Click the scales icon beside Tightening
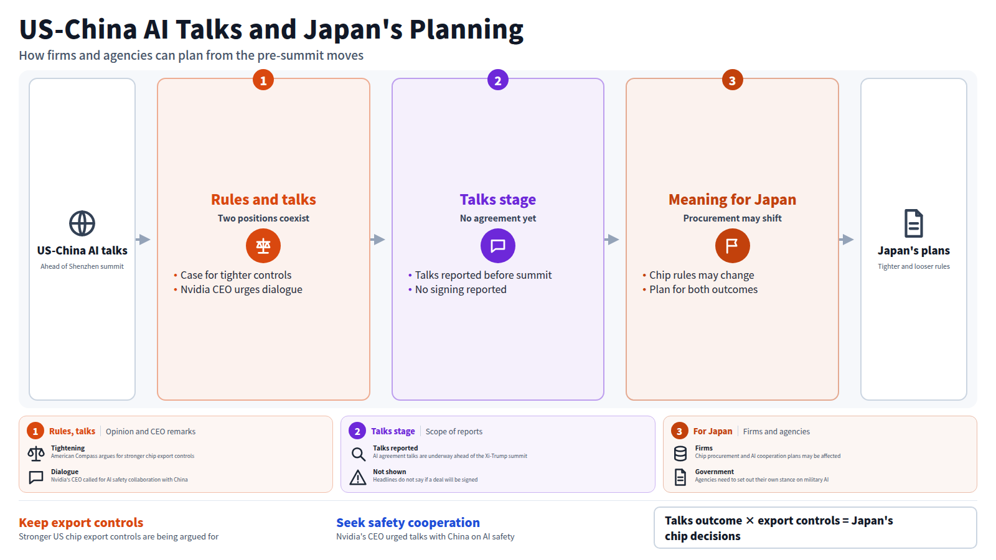 pos(36,454)
